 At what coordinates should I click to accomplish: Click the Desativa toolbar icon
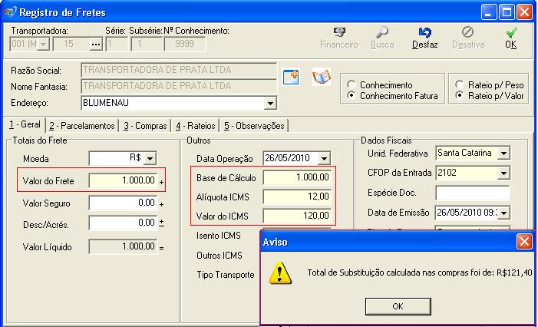pyautogui.click(x=468, y=33)
